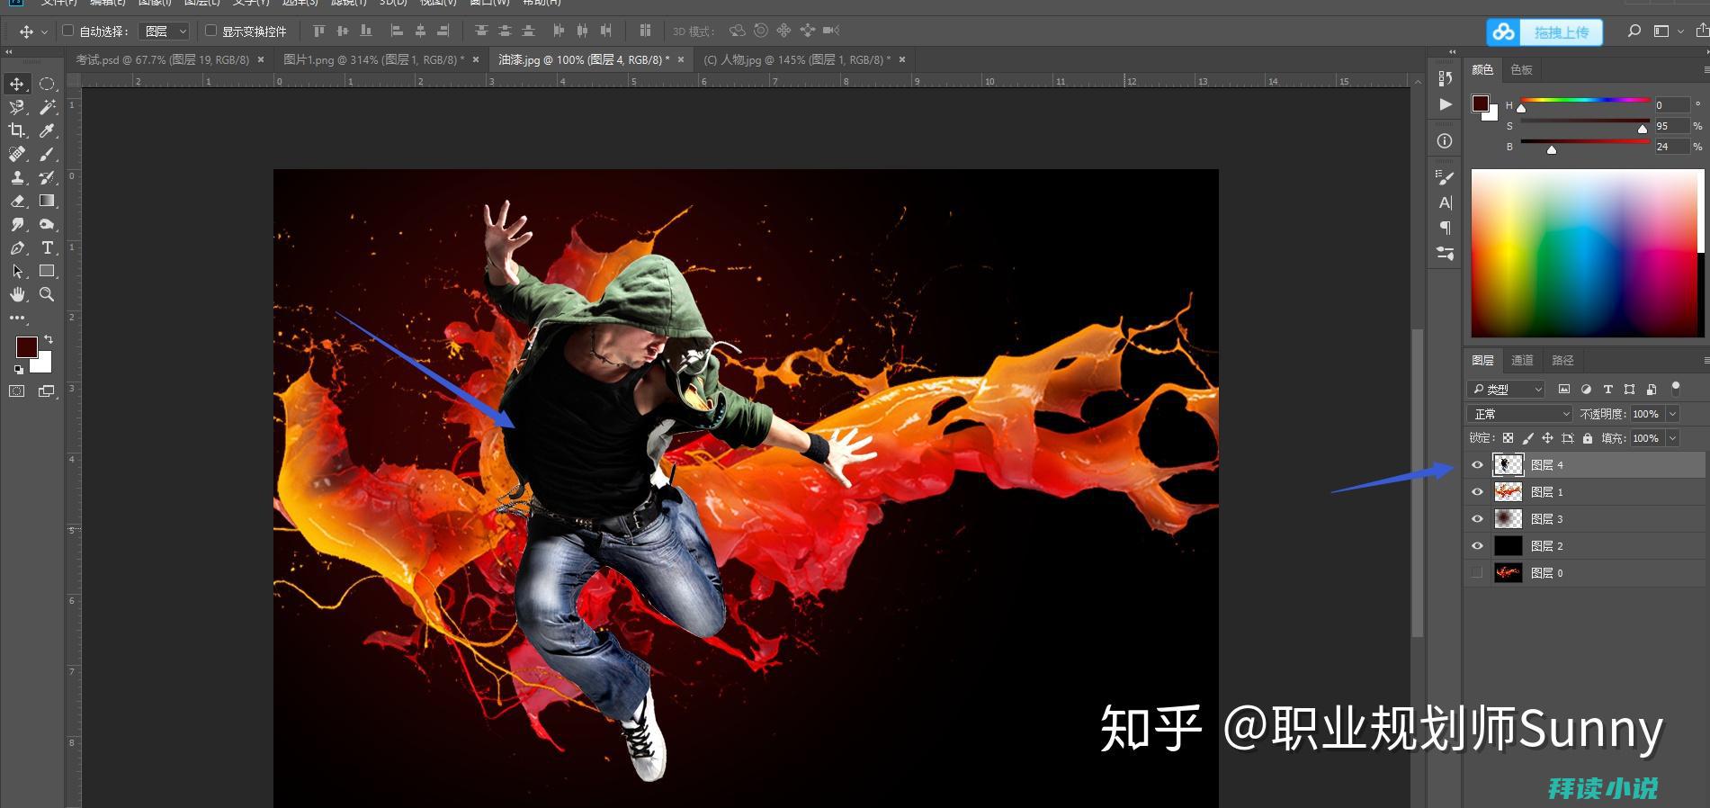Open the 正常 blend mode dropdown
This screenshot has width=1710, height=808.
tap(1519, 414)
